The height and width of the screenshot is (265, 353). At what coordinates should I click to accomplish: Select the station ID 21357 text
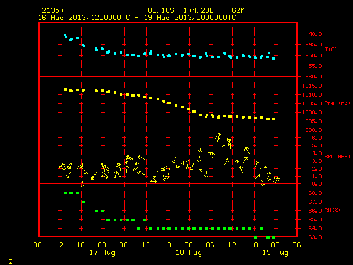tap(53, 10)
